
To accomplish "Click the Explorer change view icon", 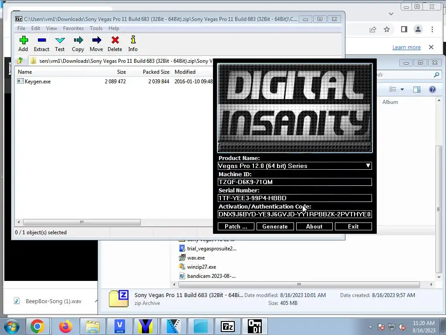I will [x=392, y=89].
